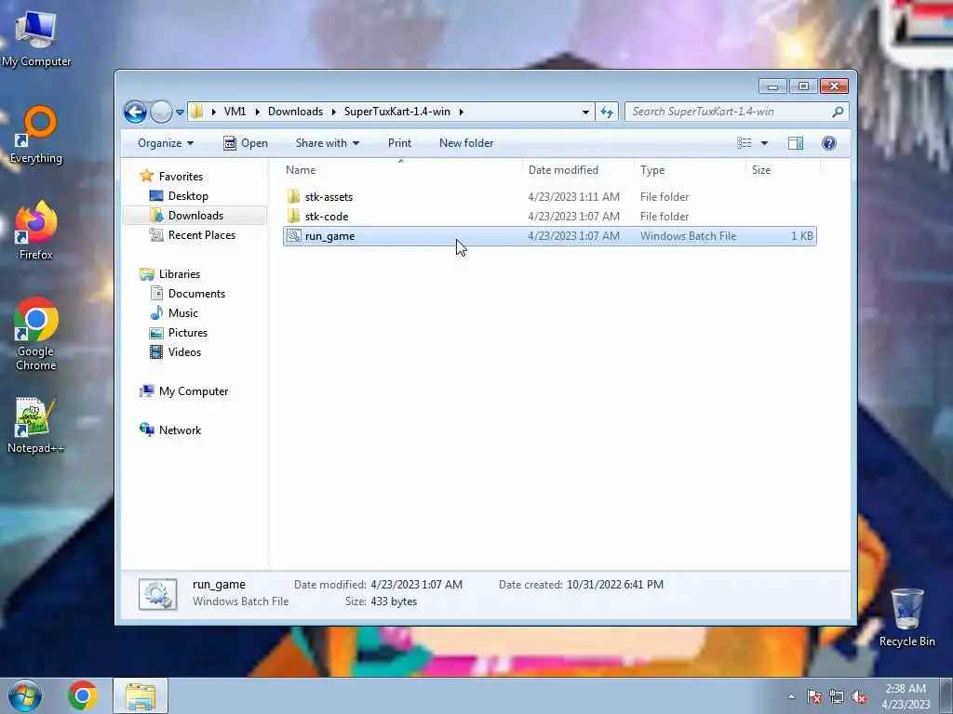The height and width of the screenshot is (714, 953).
Task: Minimize the Explorer window
Action: (x=772, y=86)
